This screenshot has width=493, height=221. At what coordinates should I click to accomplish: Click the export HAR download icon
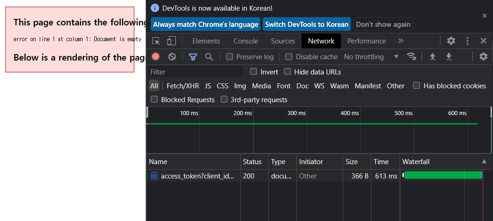(x=449, y=57)
